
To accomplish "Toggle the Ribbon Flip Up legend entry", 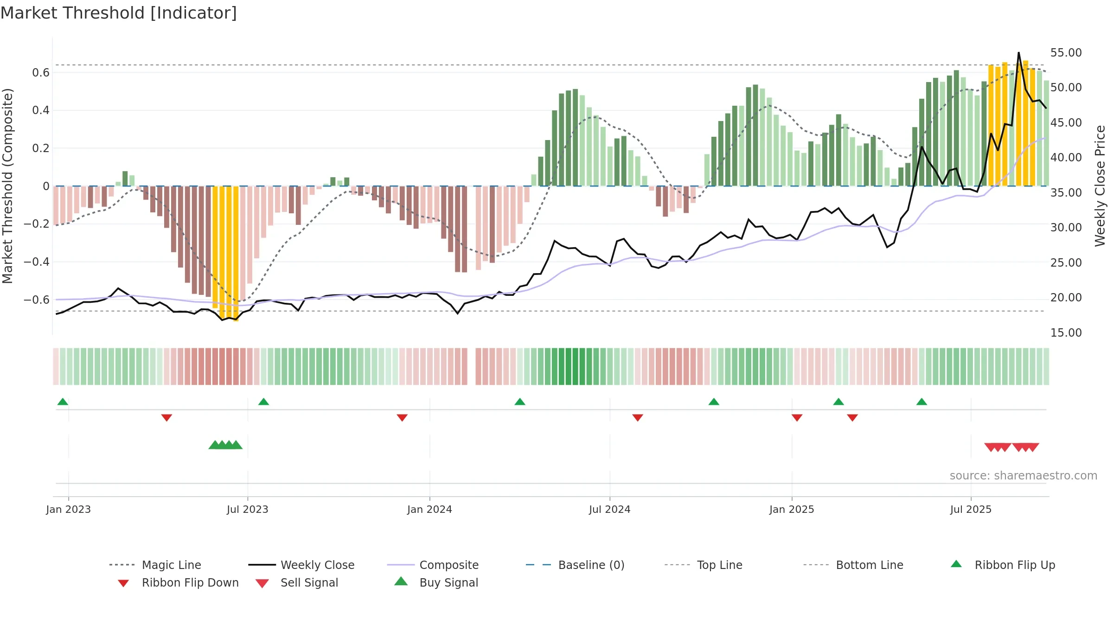I will [x=1003, y=565].
